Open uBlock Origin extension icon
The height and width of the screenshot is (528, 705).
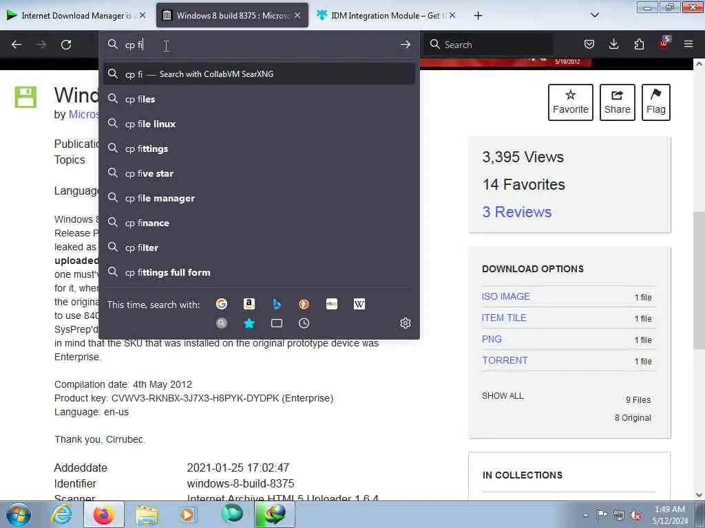pos(664,43)
